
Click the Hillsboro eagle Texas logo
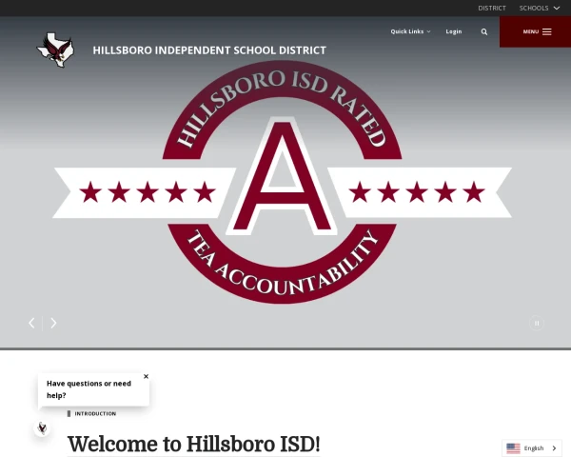tap(55, 50)
